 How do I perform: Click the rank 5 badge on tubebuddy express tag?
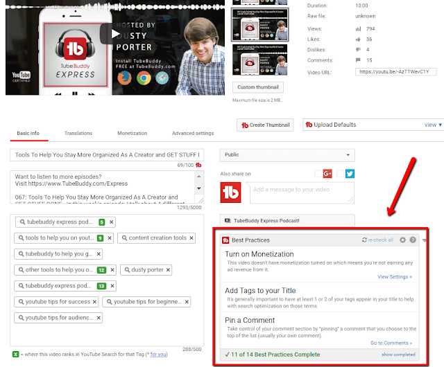pyautogui.click(x=102, y=222)
